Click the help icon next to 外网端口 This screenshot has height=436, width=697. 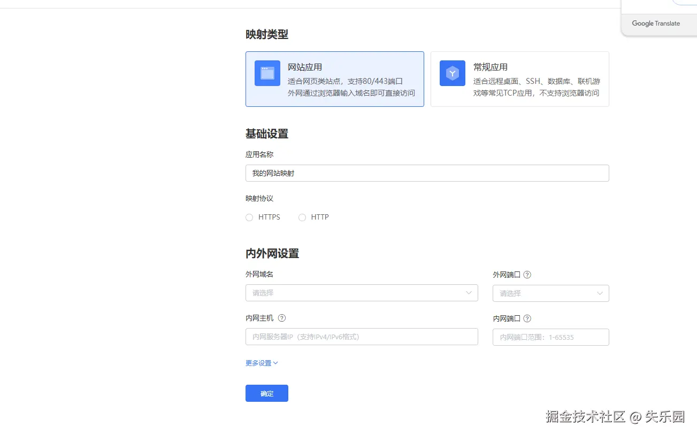click(x=527, y=275)
